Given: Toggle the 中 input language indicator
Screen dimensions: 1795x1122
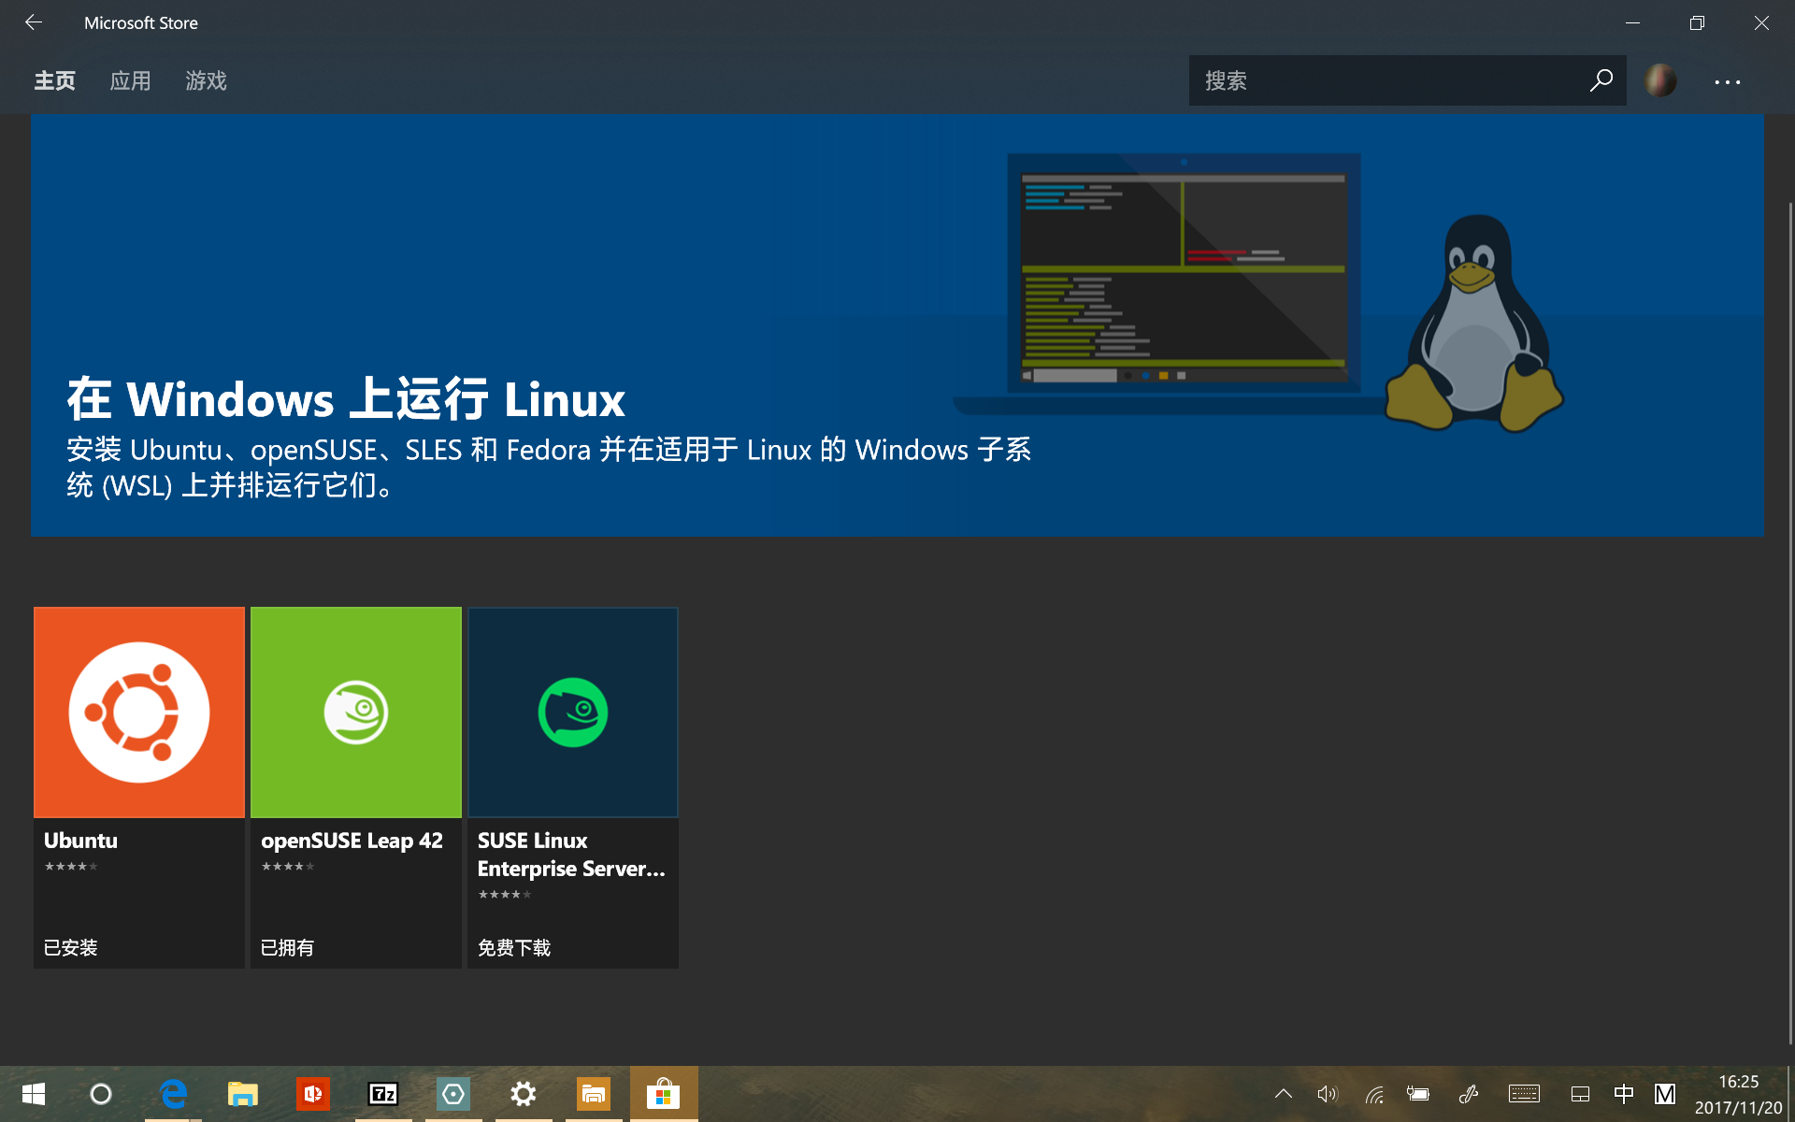Looking at the screenshot, I should tap(1624, 1094).
